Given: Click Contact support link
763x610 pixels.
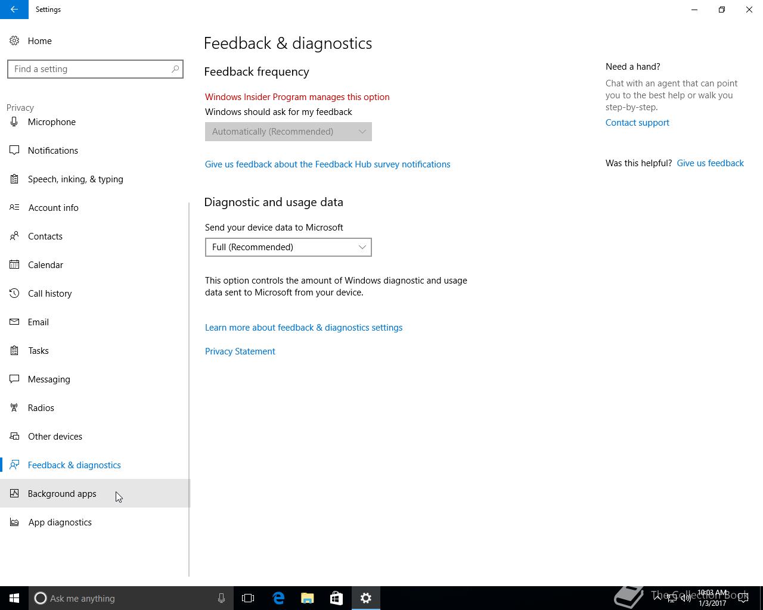Looking at the screenshot, I should pos(637,123).
